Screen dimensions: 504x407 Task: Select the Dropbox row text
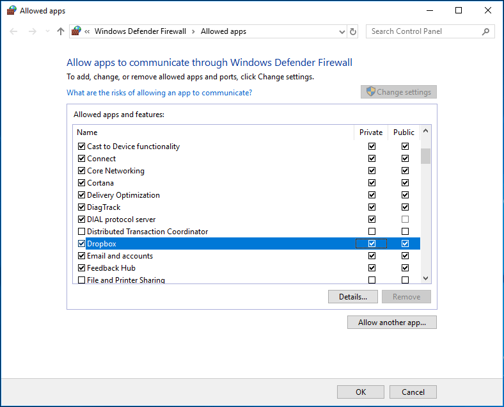pyautogui.click(x=102, y=244)
